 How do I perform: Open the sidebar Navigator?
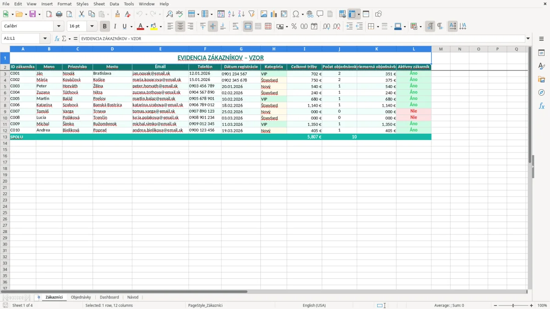coord(541,92)
